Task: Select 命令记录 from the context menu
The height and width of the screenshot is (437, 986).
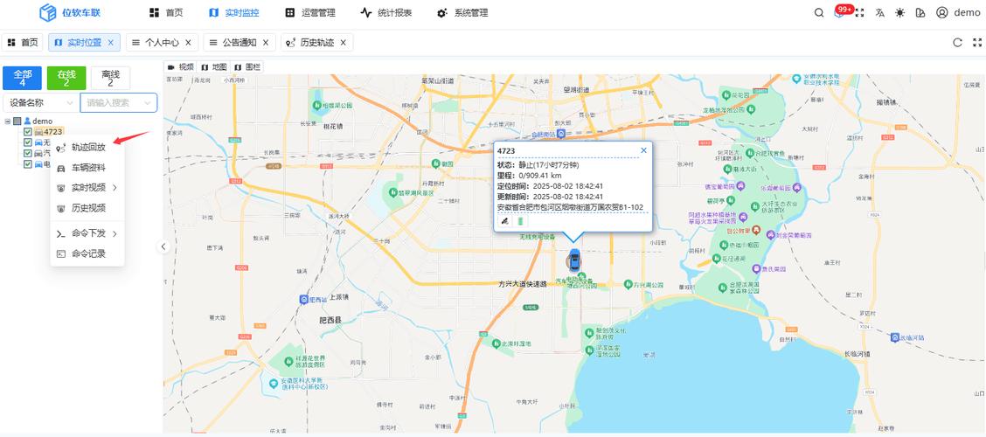Action: tap(87, 253)
